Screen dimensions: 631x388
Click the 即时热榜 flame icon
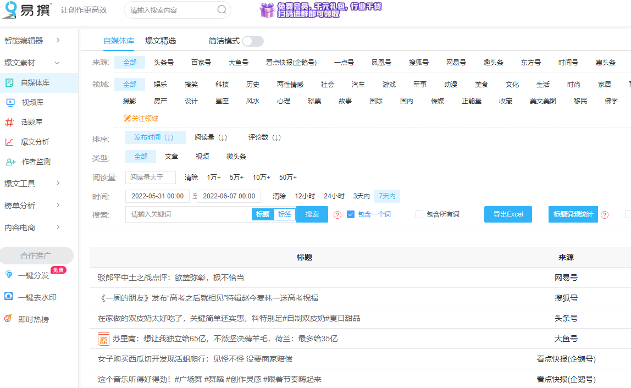pyautogui.click(x=8, y=318)
